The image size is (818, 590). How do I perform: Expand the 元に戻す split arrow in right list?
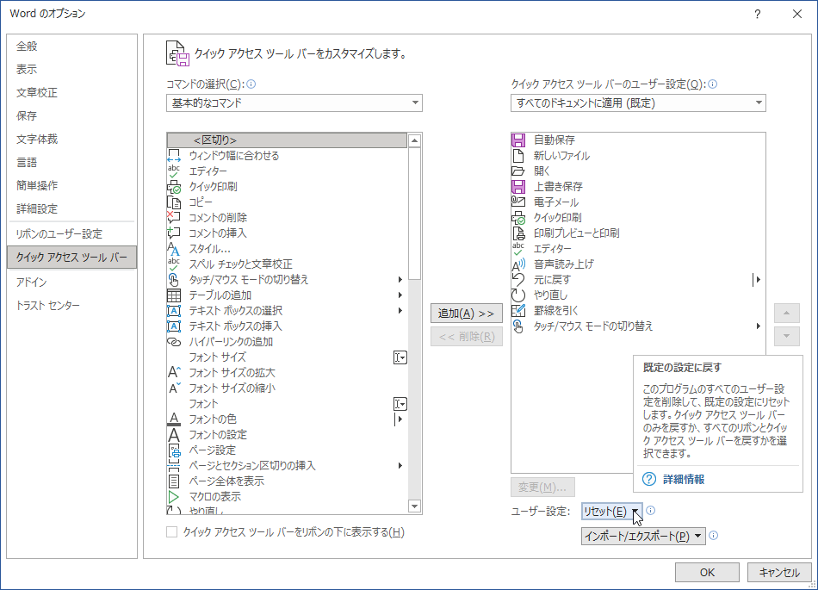[x=757, y=280]
